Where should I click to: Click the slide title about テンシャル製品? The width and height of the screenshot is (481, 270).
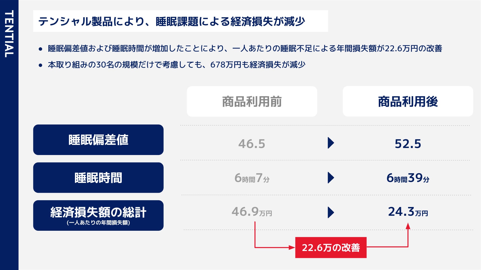tap(172, 21)
